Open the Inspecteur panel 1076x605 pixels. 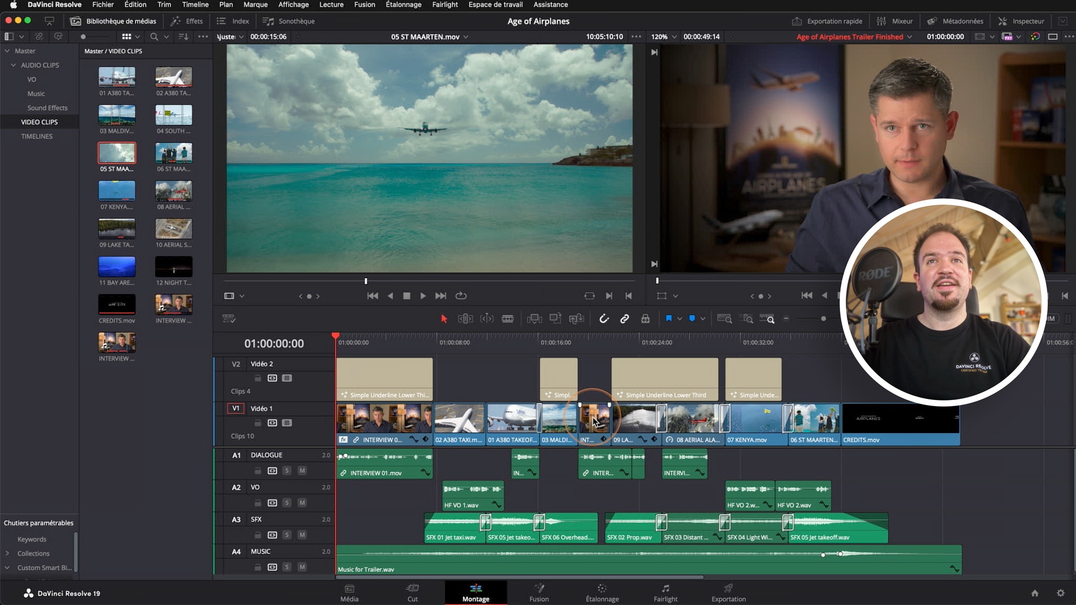(1021, 21)
